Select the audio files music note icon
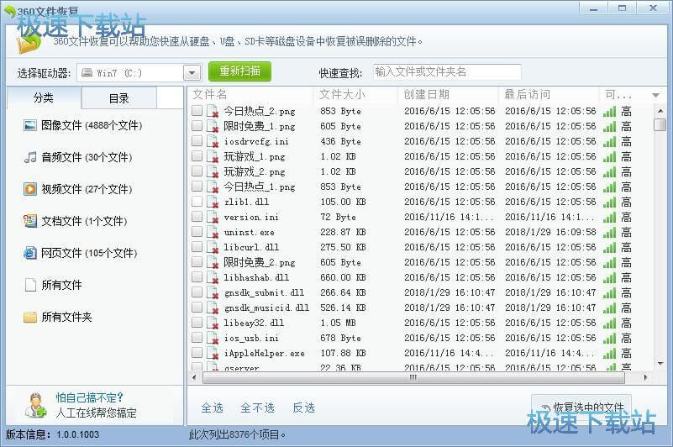673x447 pixels. (x=30, y=157)
